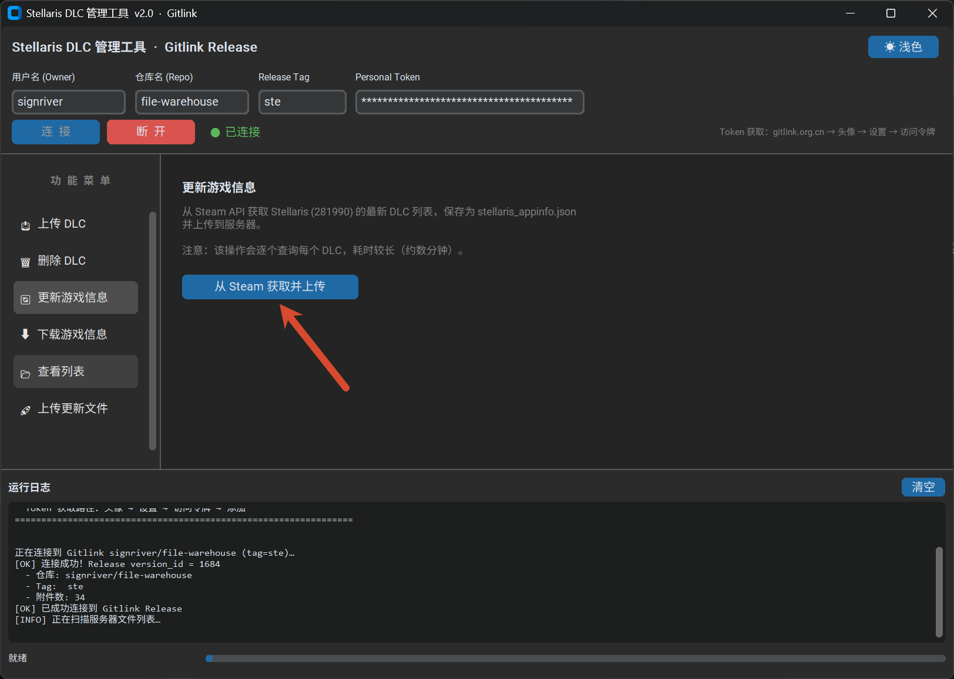Focus the Personal Token input field
Screen dimensions: 954x679
point(470,102)
